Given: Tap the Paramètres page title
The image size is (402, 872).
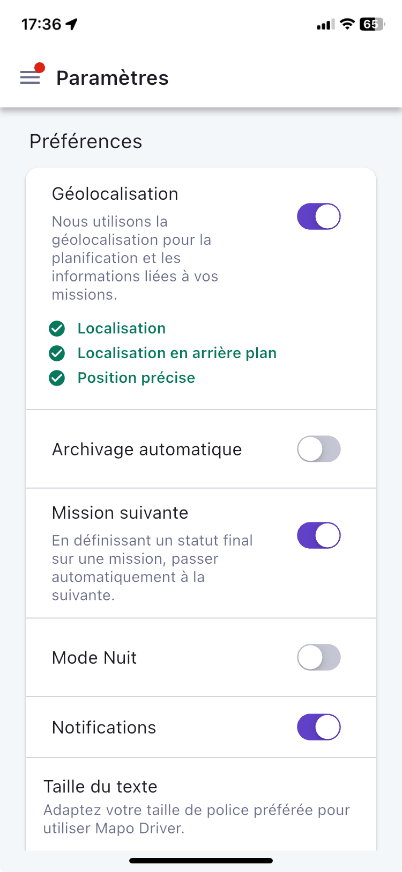Looking at the screenshot, I should 113,78.
